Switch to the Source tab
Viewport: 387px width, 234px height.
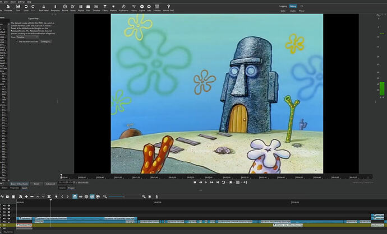coord(62,188)
